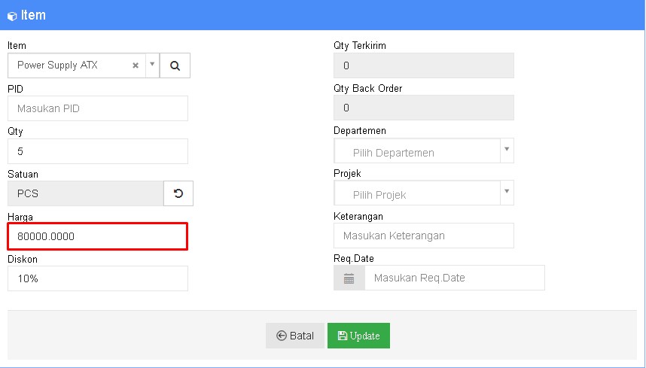This screenshot has width=646, height=368.
Task: Click the Keterangan text field
Action: tap(423, 236)
